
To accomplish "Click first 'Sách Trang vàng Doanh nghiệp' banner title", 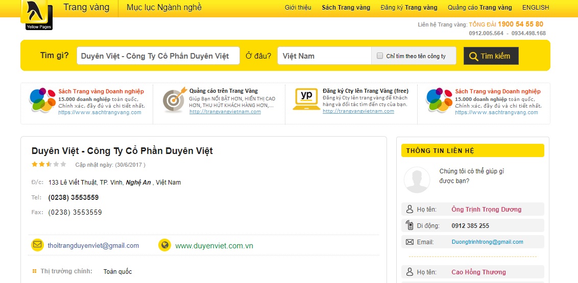I will (x=101, y=91).
